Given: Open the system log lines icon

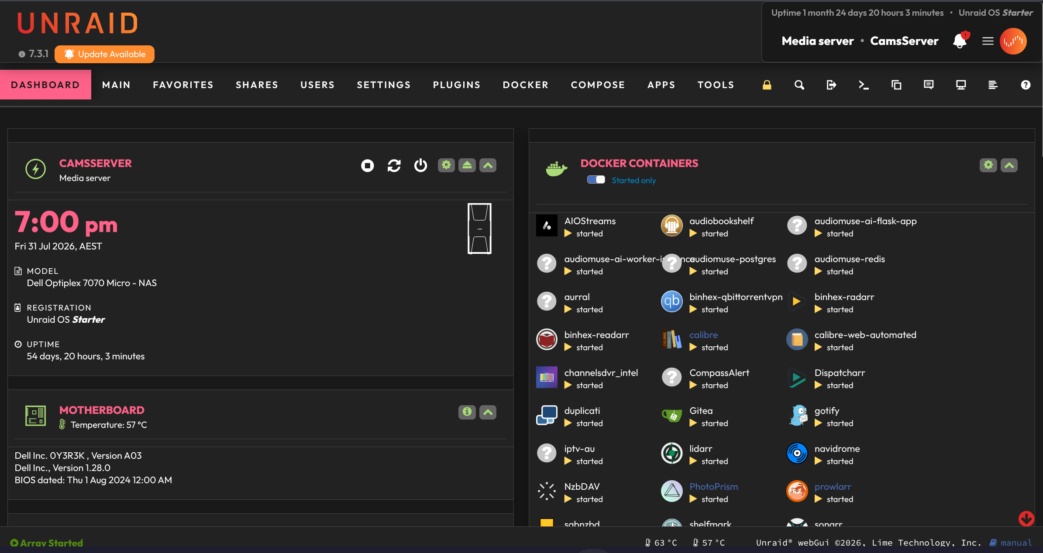Looking at the screenshot, I should 993,85.
